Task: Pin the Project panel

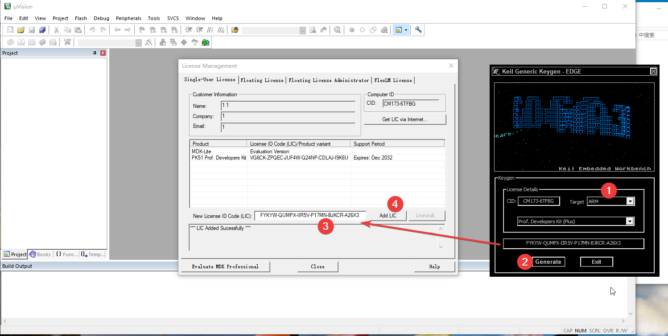Action: (95, 53)
